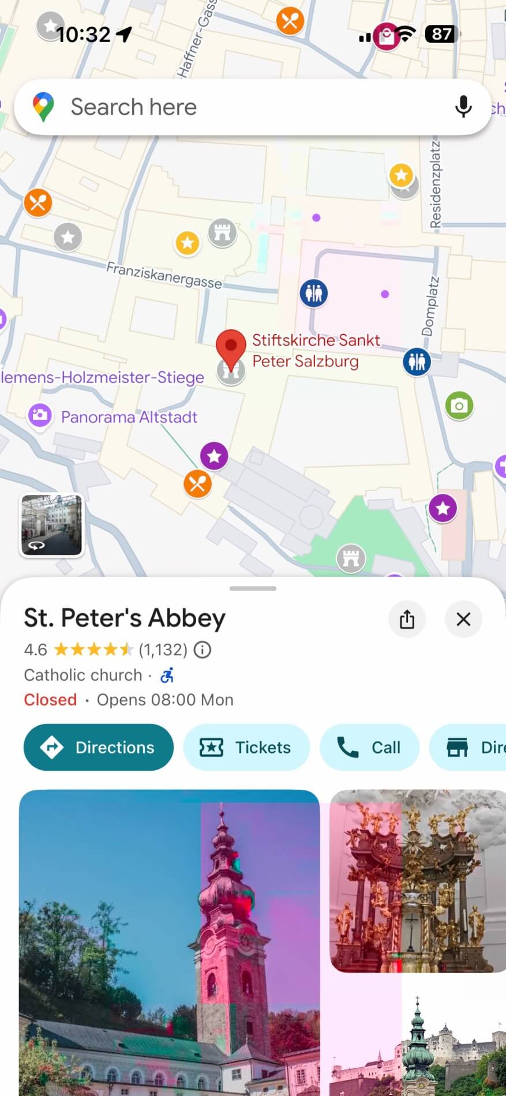Tap the info icon beside the rating

pos(202,650)
